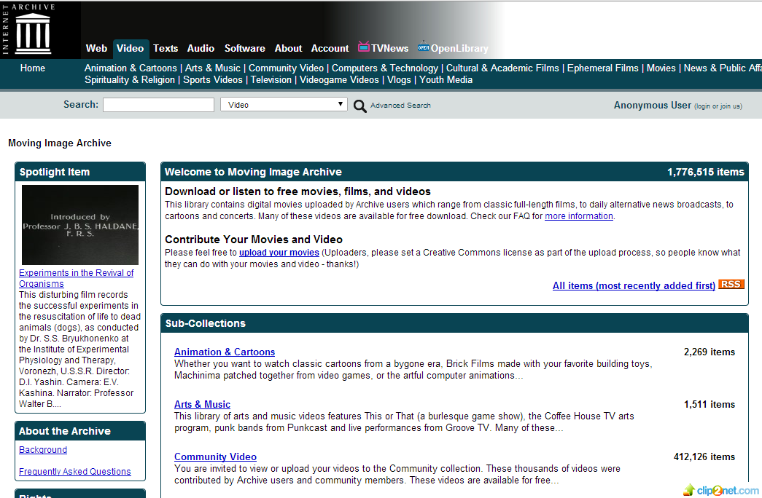Switch to the Texts tab
Image resolution: width=762 pixels, height=498 pixels.
click(166, 48)
